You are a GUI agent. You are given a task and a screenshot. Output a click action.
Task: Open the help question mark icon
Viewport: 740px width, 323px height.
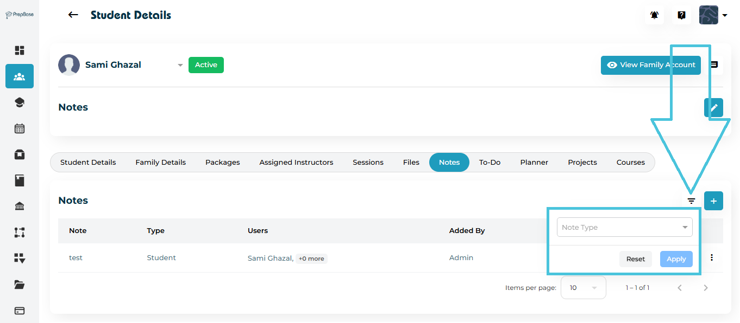pyautogui.click(x=681, y=15)
